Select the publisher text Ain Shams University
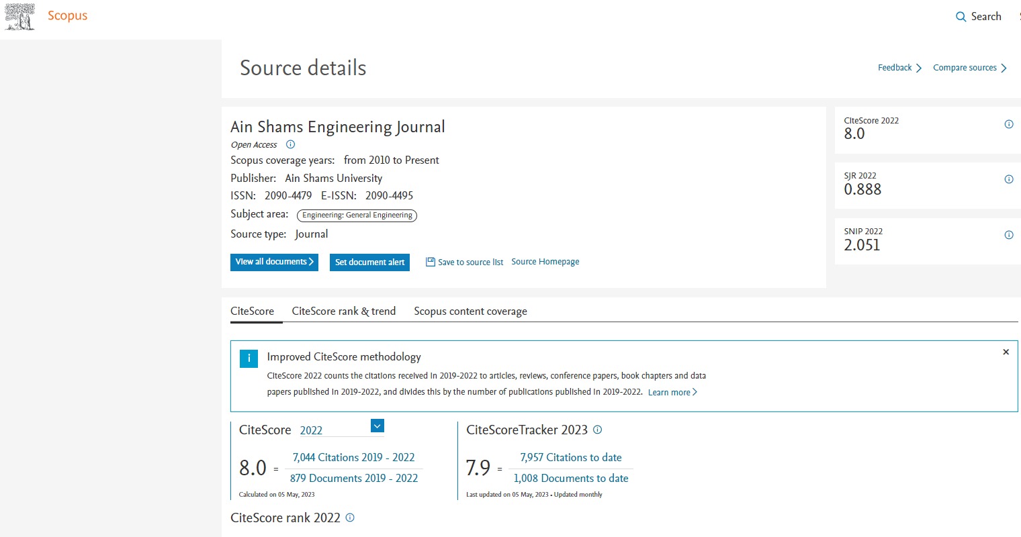This screenshot has width=1021, height=537. click(334, 179)
